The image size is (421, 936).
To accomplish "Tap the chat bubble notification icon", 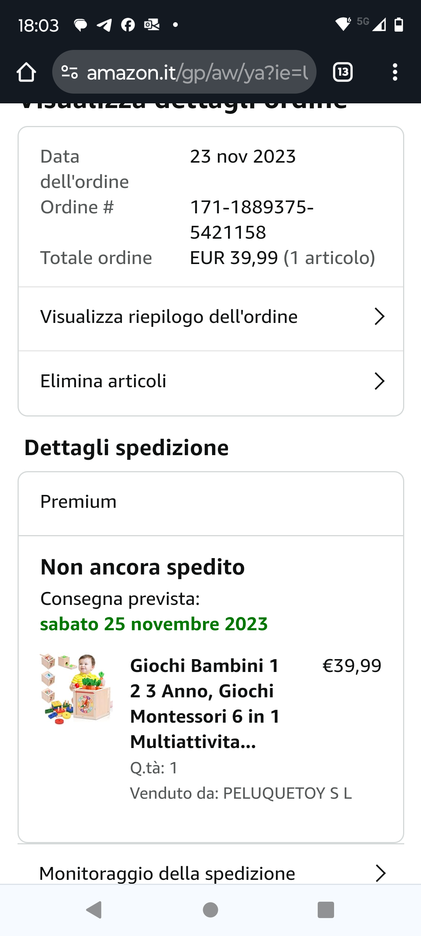I will point(81,25).
